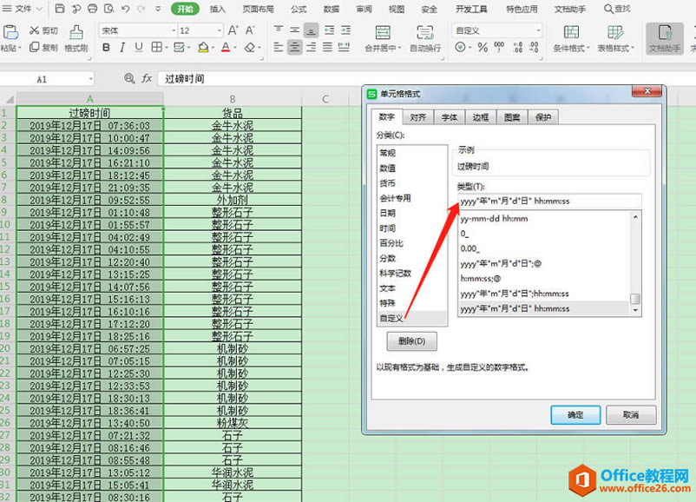
Task: Open Print Preview from quick toolbar
Action: [108, 9]
